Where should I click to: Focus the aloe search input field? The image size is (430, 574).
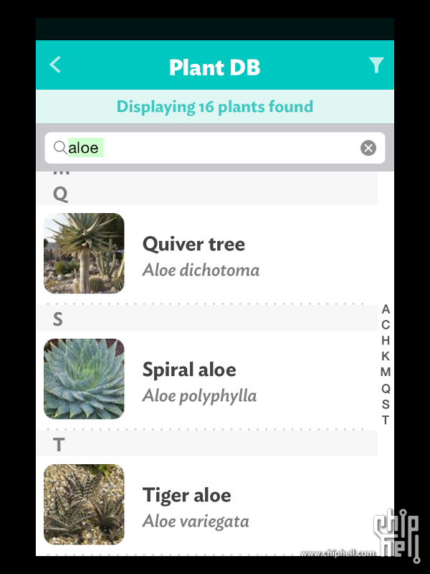pyautogui.click(x=214, y=148)
